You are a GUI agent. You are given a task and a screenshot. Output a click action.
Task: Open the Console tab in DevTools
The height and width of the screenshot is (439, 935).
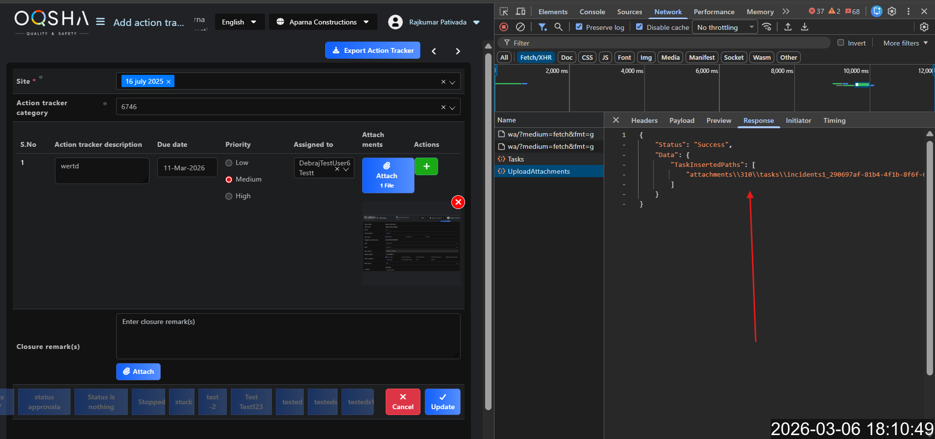tap(592, 12)
